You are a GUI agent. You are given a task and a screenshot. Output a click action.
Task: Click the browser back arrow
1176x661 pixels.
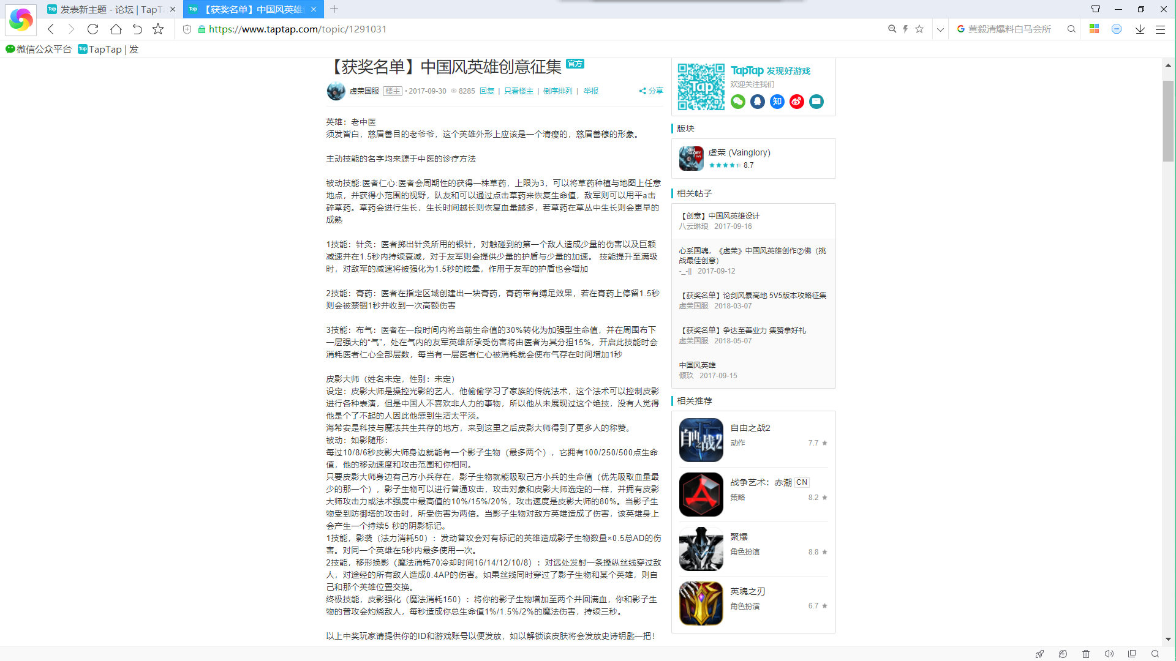(x=51, y=29)
